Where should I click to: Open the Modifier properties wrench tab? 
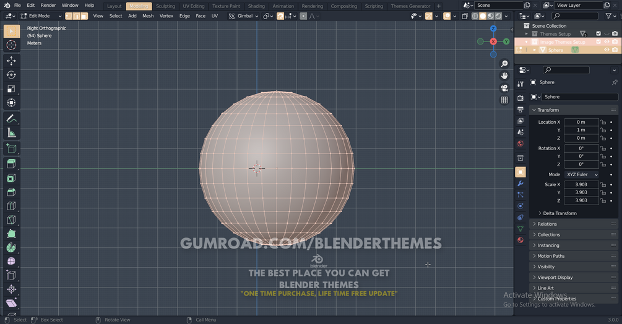click(x=520, y=184)
